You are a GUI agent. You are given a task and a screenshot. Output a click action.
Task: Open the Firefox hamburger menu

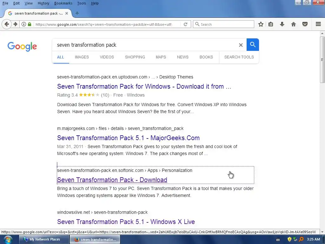click(x=318, y=24)
